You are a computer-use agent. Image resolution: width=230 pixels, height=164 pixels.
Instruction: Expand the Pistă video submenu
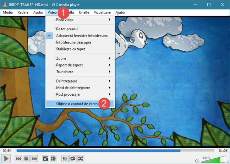[80, 20]
